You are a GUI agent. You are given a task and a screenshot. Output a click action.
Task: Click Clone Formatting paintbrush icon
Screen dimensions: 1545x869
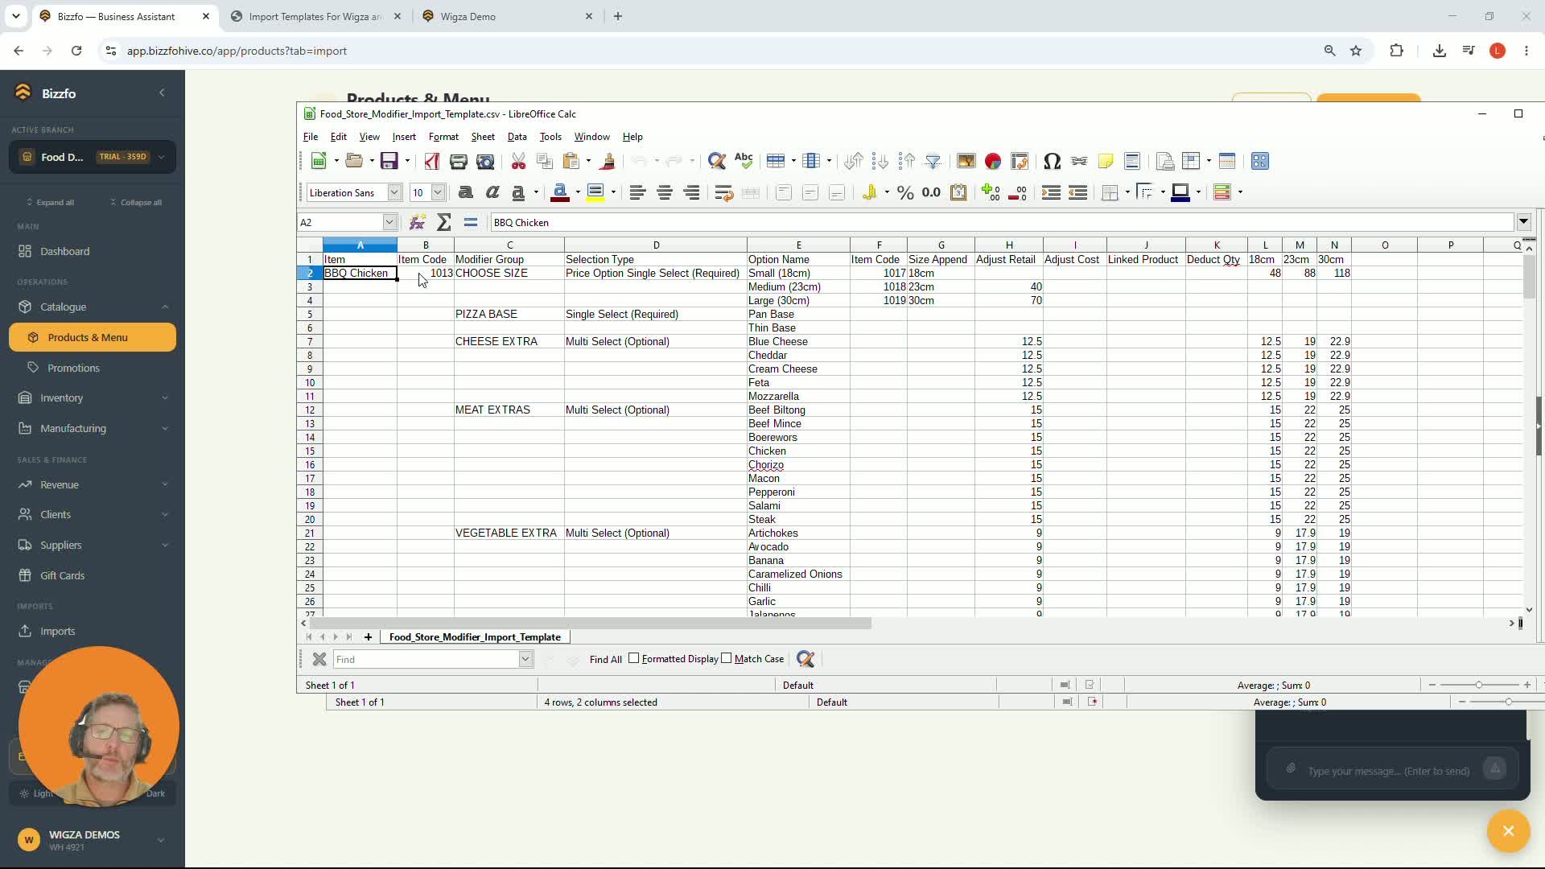(608, 162)
